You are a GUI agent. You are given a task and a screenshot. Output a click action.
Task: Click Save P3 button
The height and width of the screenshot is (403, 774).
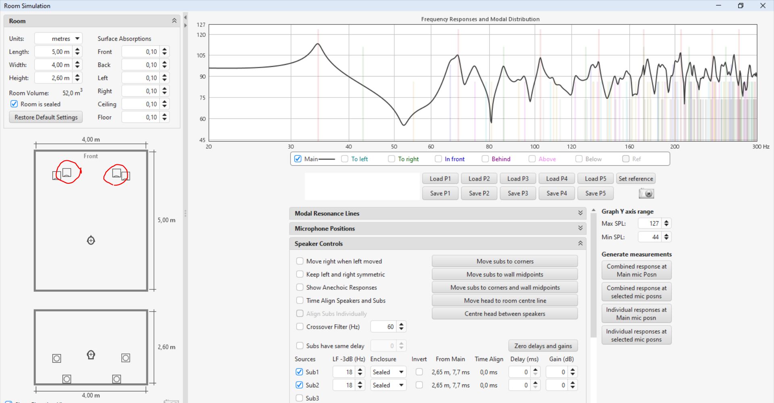(x=518, y=193)
